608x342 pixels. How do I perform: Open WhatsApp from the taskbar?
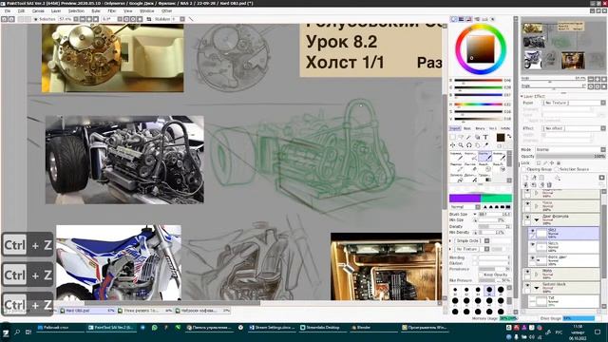click(x=155, y=328)
